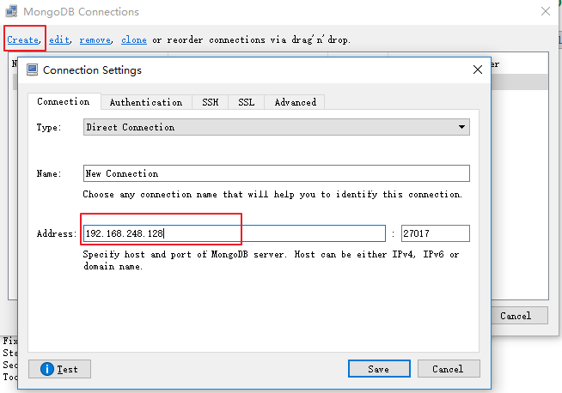Click the blue info icon on Test button
The width and height of the screenshot is (562, 393).
click(x=47, y=369)
